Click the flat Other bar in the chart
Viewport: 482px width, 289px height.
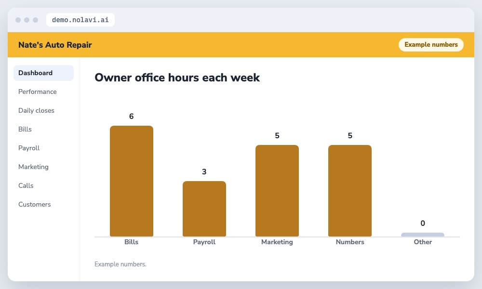click(423, 235)
